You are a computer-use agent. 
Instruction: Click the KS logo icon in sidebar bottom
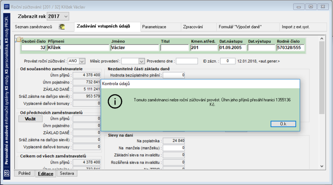(7, 173)
